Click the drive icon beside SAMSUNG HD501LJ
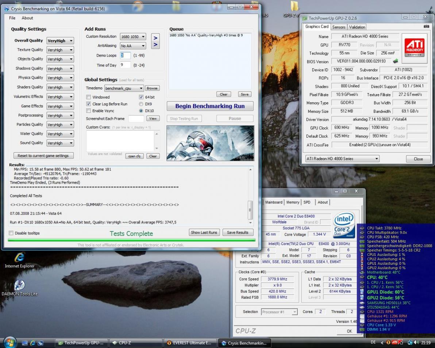 pyautogui.click(x=362, y=303)
